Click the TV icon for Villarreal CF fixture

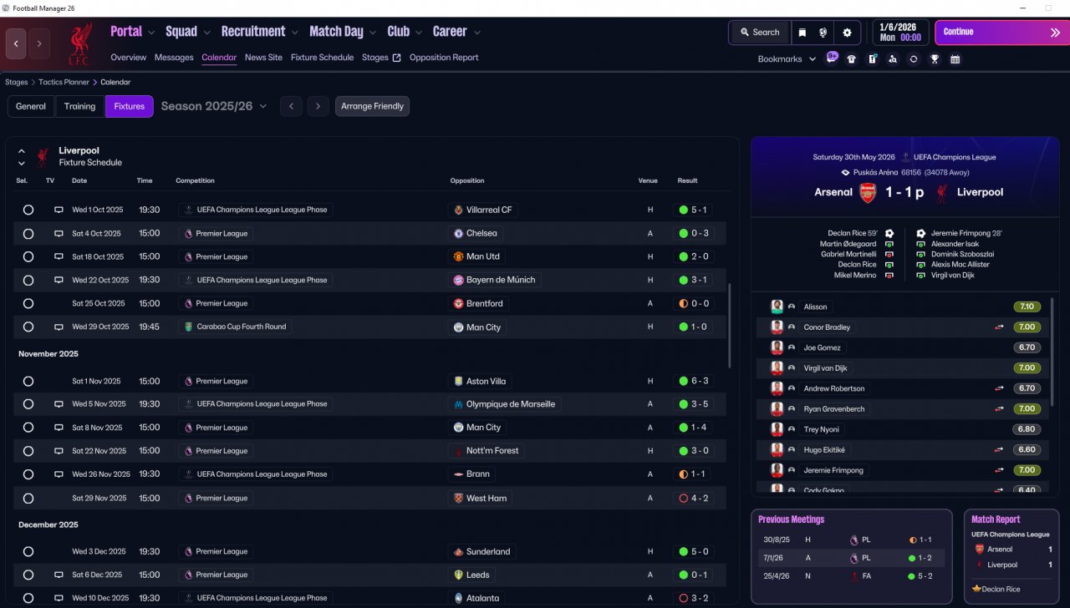pos(59,210)
